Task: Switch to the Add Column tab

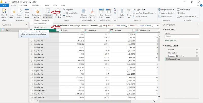Action: point(36,5)
